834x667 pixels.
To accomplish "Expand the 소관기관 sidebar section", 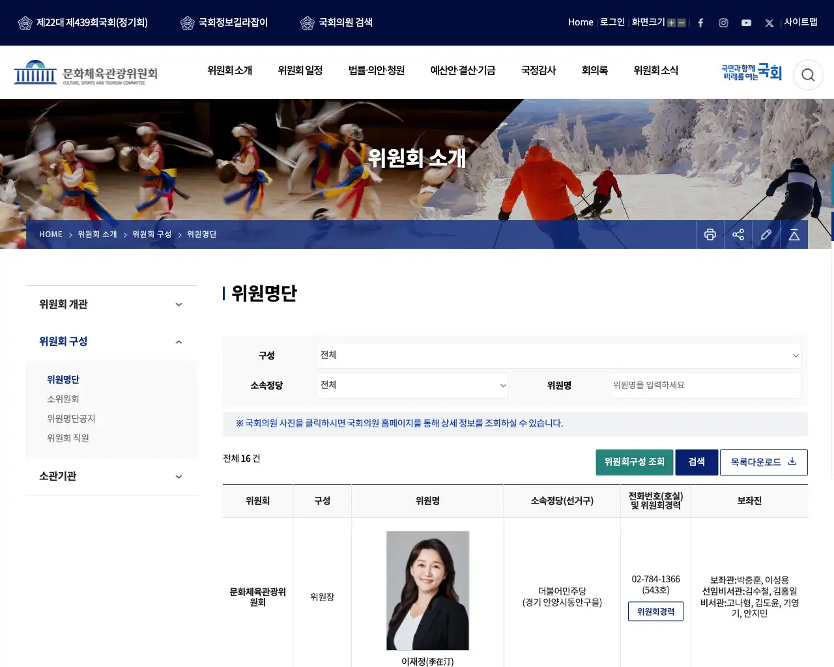I will click(x=111, y=476).
